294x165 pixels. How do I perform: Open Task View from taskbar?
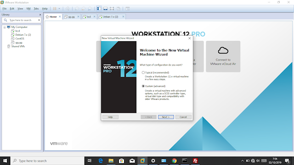(x=90, y=161)
